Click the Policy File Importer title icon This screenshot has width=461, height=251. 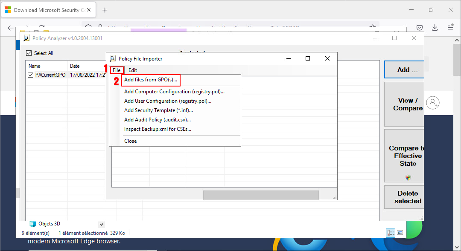click(x=113, y=59)
